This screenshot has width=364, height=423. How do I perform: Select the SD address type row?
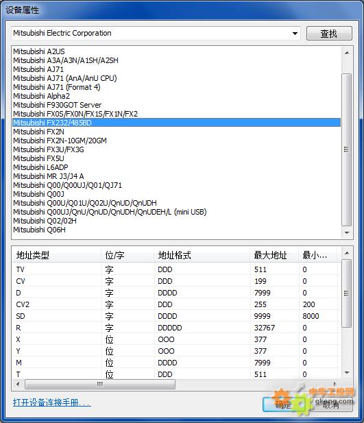(175, 316)
